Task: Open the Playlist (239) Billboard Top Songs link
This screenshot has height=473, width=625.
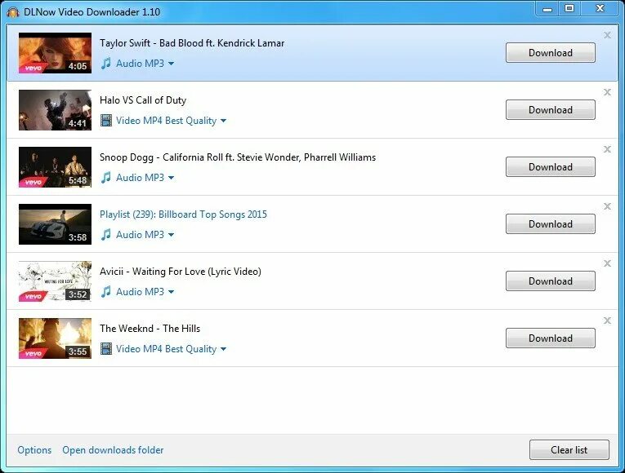Action: [183, 214]
